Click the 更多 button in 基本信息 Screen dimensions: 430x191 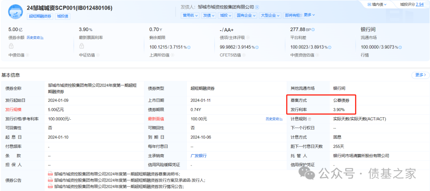point(420,75)
